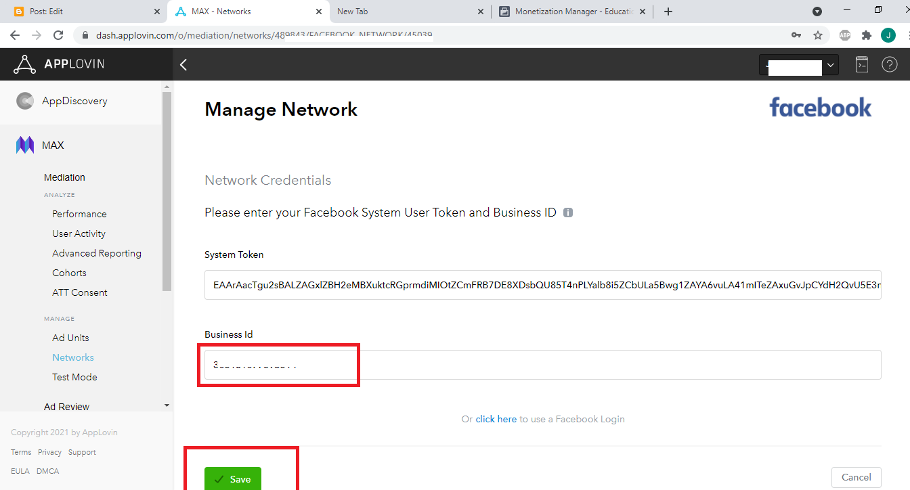Collapse sidebar with the back chevron

(x=183, y=64)
